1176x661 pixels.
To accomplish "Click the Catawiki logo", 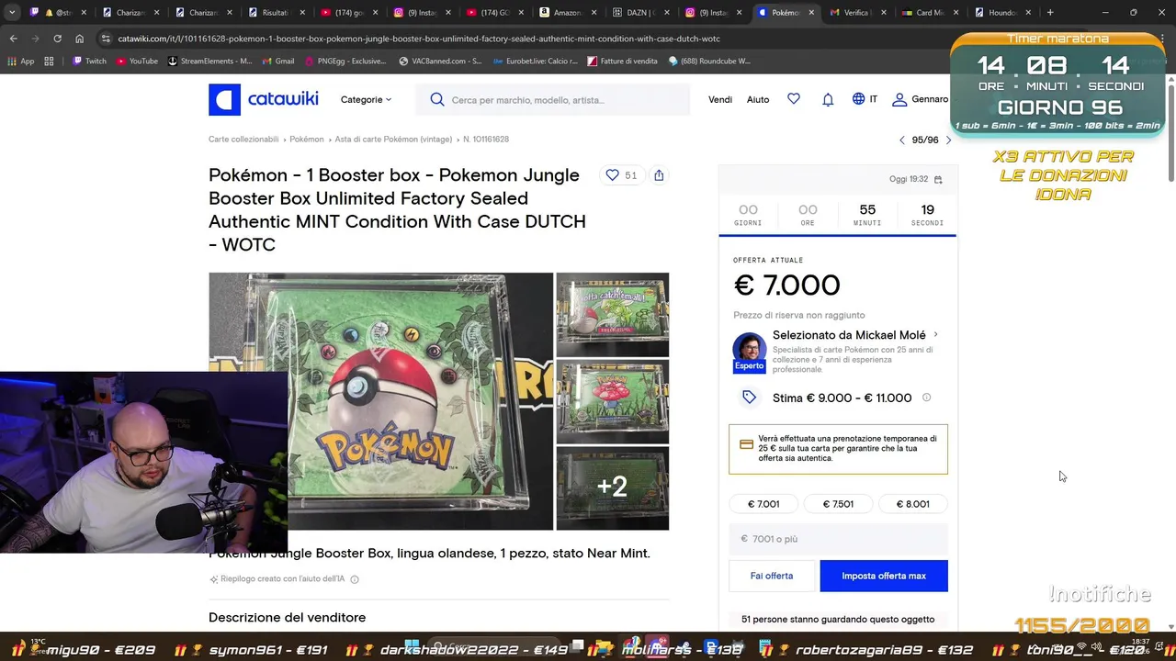I will (263, 99).
